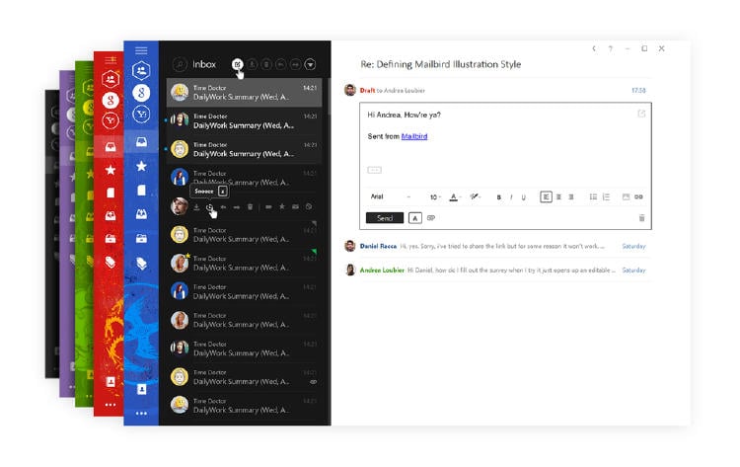Image resolution: width=740 pixels, height=467 pixels.
Task: Click the Compose new email icon
Action: 237,64
